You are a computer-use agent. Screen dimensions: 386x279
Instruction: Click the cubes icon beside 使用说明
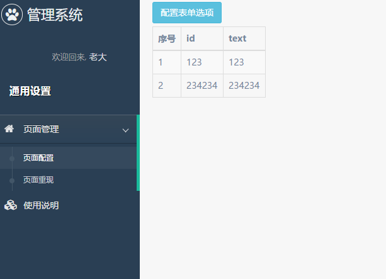pos(11,205)
